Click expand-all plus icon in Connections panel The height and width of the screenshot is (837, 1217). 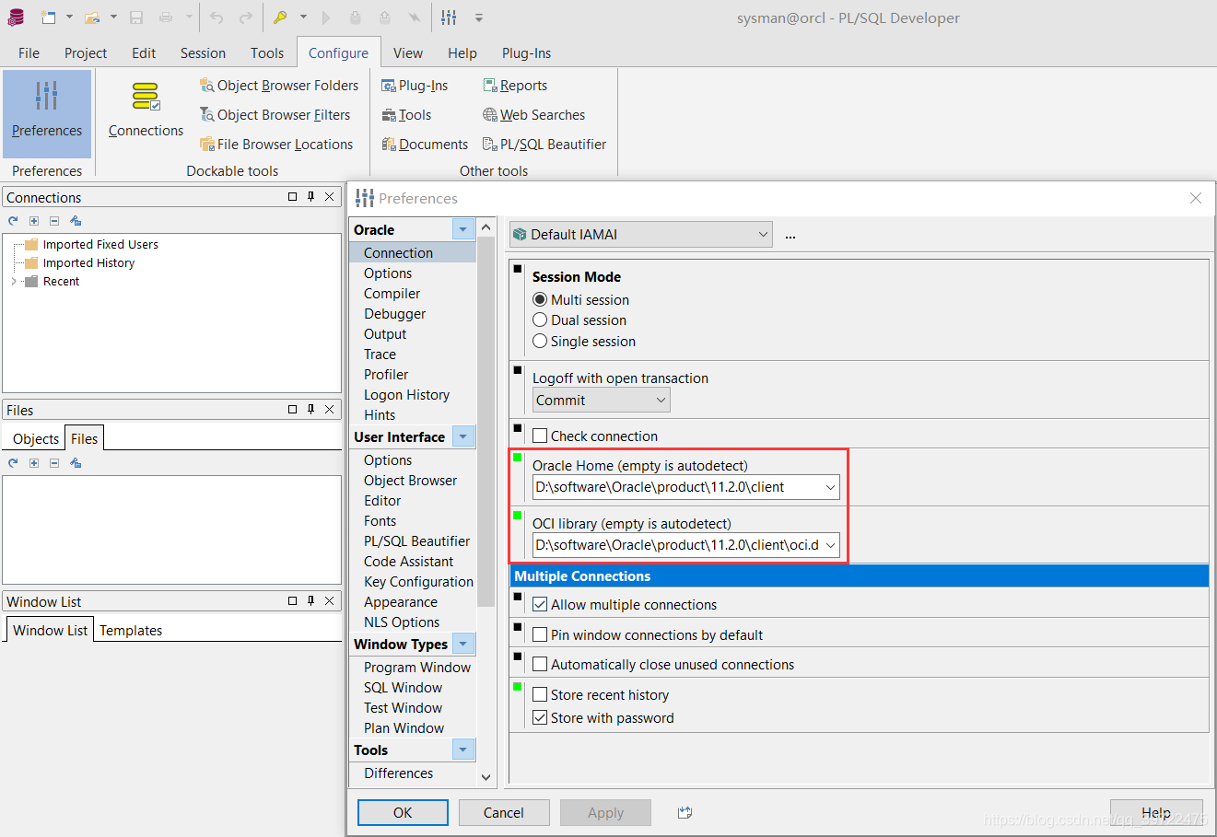(x=34, y=221)
